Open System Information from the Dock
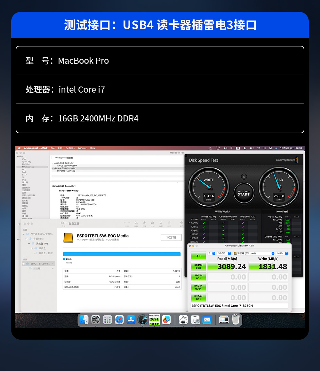The image size is (320, 371). pos(183,320)
